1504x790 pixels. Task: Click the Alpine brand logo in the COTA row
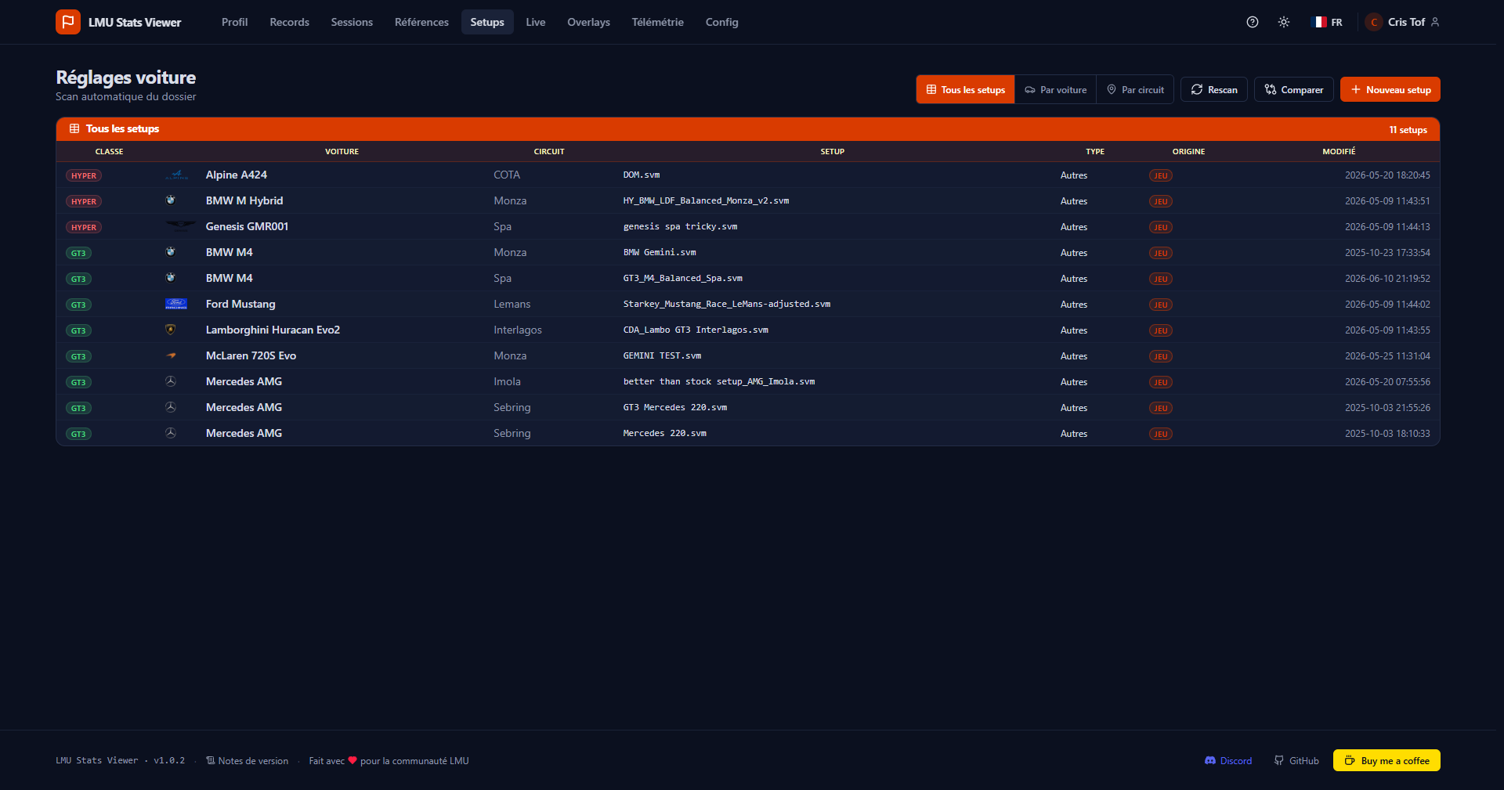[176, 175]
